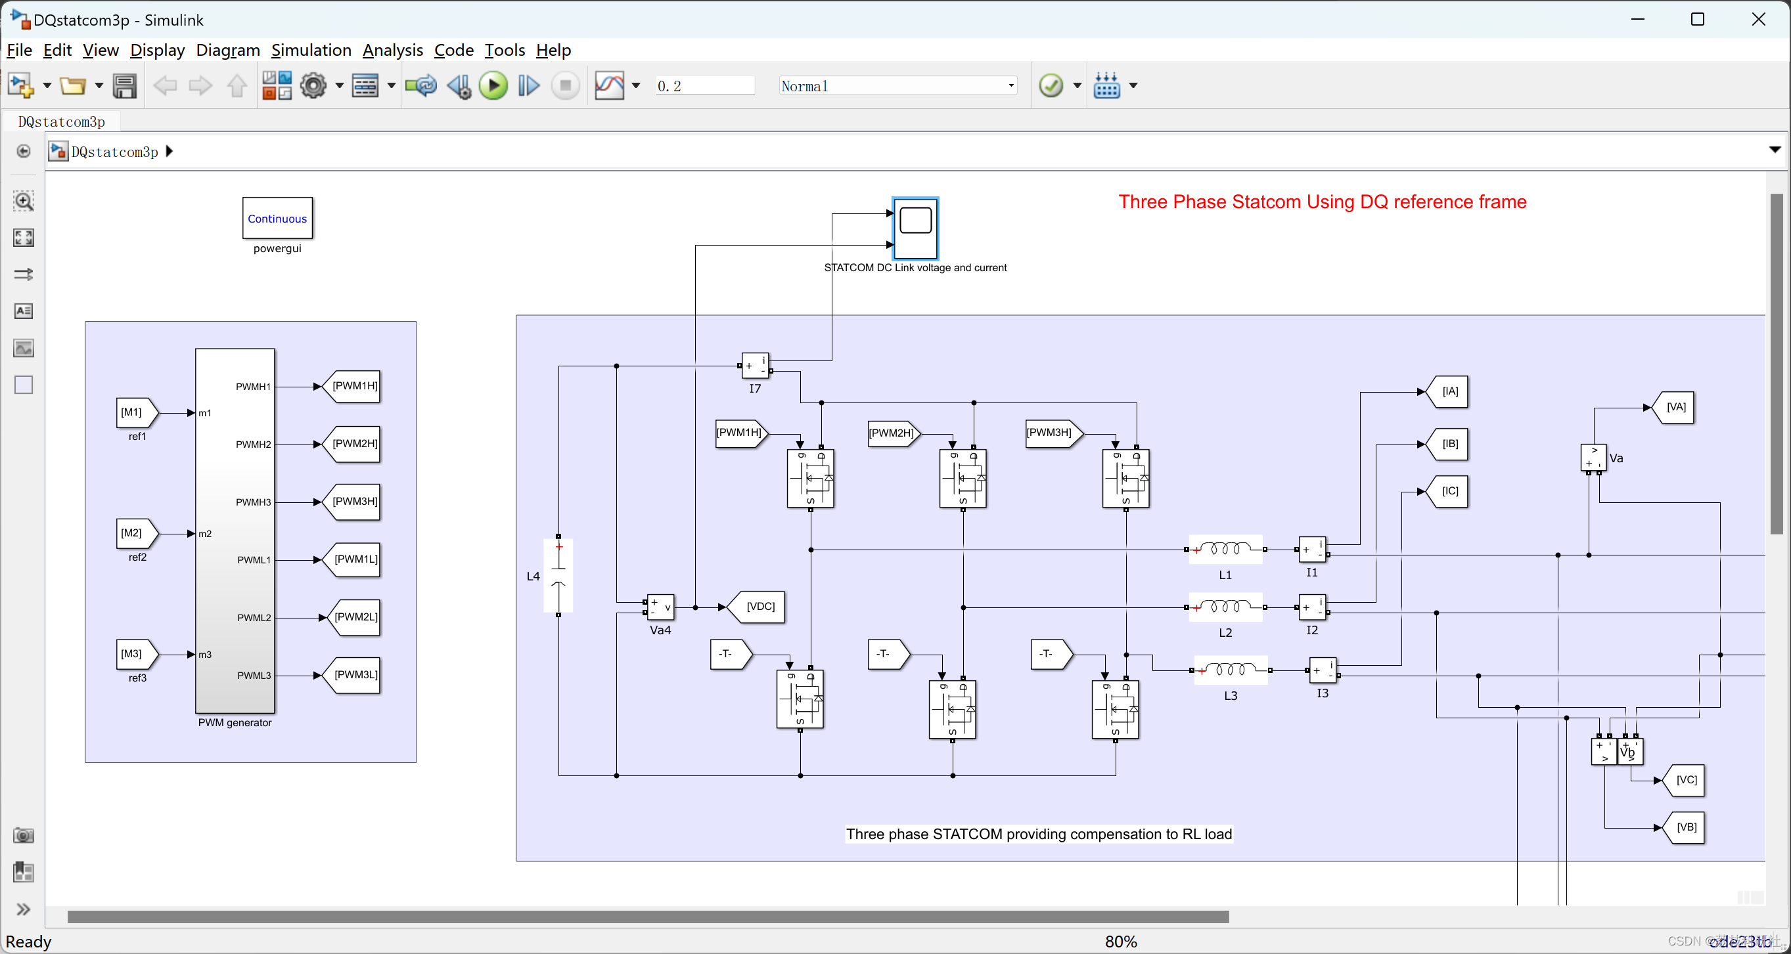Image resolution: width=1791 pixels, height=954 pixels.
Task: Click the Zoom In palette tool
Action: 24,202
